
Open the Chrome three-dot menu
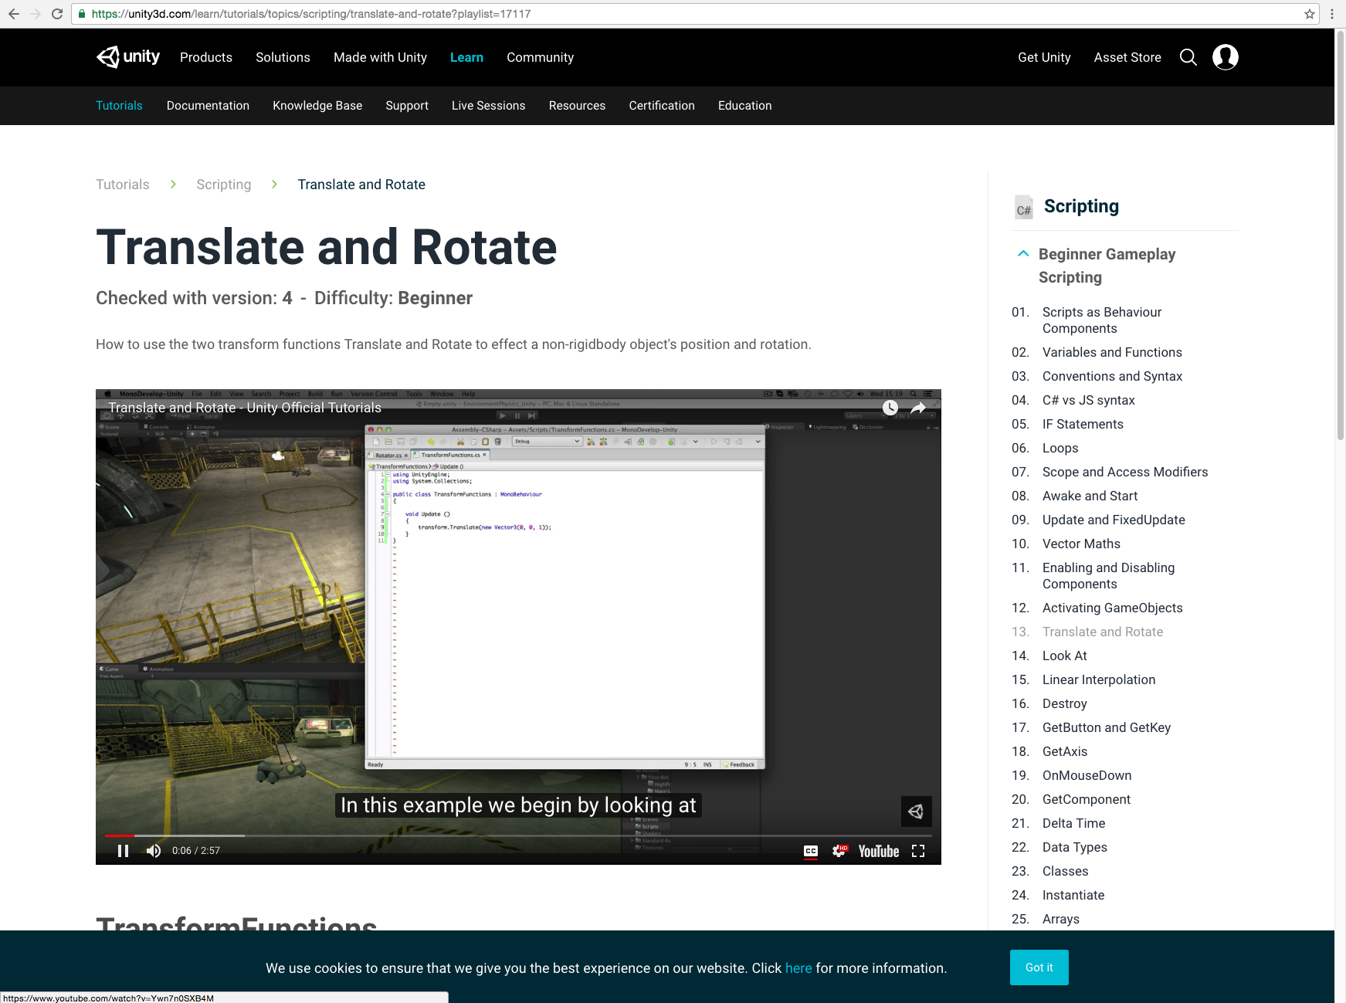click(1332, 14)
